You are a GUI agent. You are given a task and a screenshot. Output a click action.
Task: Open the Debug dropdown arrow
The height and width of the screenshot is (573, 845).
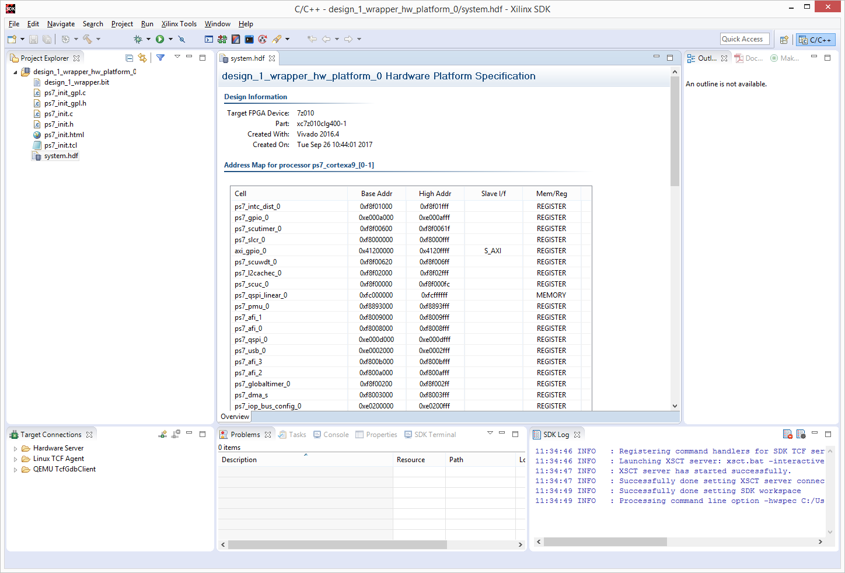[148, 39]
